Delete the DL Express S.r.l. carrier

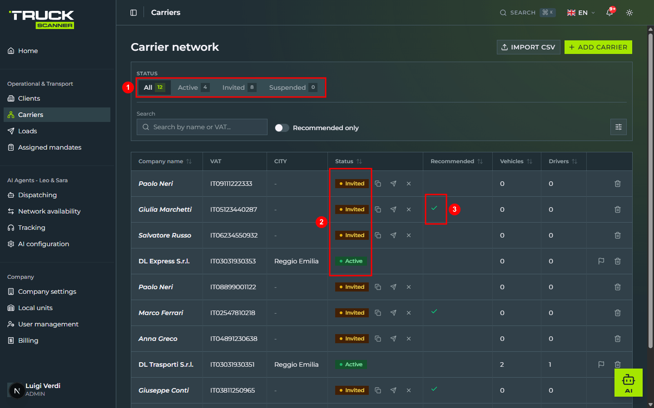tap(618, 261)
